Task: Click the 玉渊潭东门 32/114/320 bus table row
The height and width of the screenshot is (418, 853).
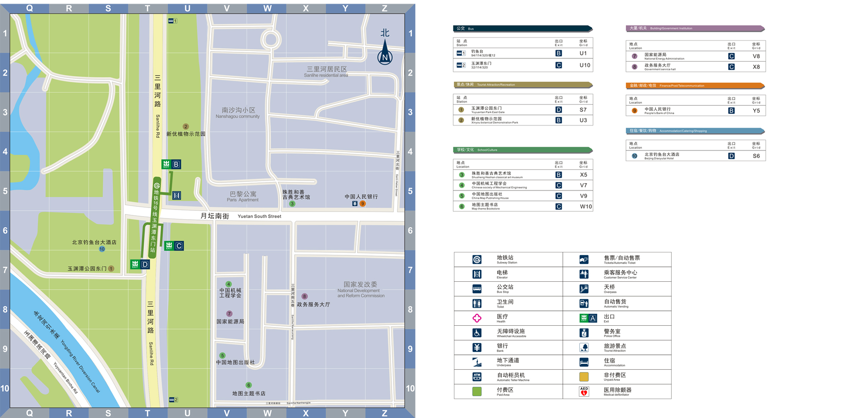Action: pos(523,65)
